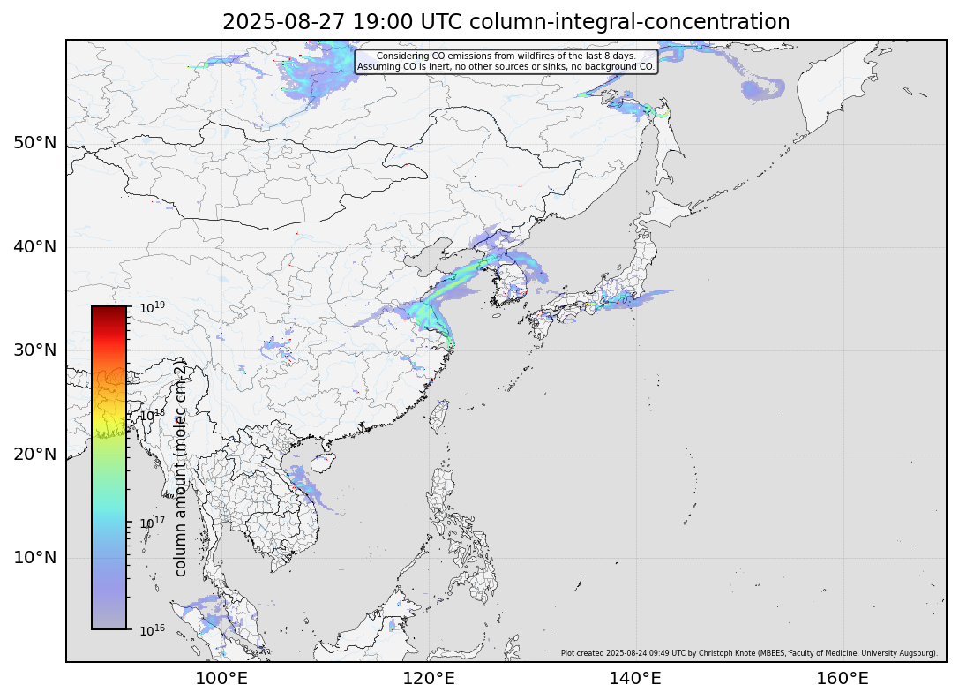
Task: Click the plot title with the UTC timestamp
Action: (x=506, y=22)
